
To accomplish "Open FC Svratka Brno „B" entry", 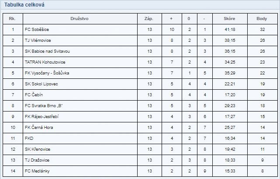I will coord(44,105).
